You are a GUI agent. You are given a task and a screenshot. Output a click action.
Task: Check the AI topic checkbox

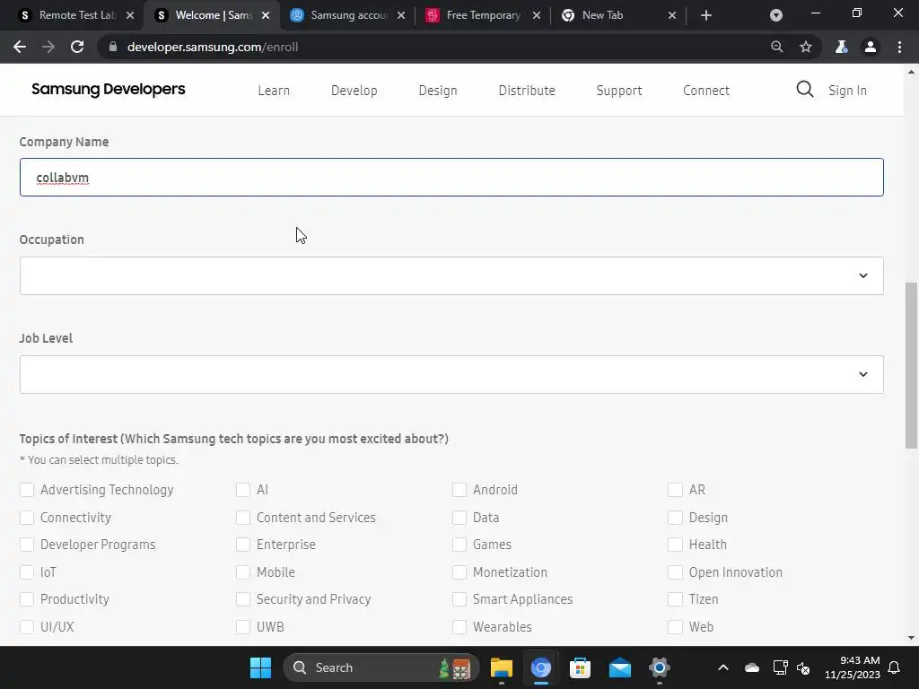243,490
